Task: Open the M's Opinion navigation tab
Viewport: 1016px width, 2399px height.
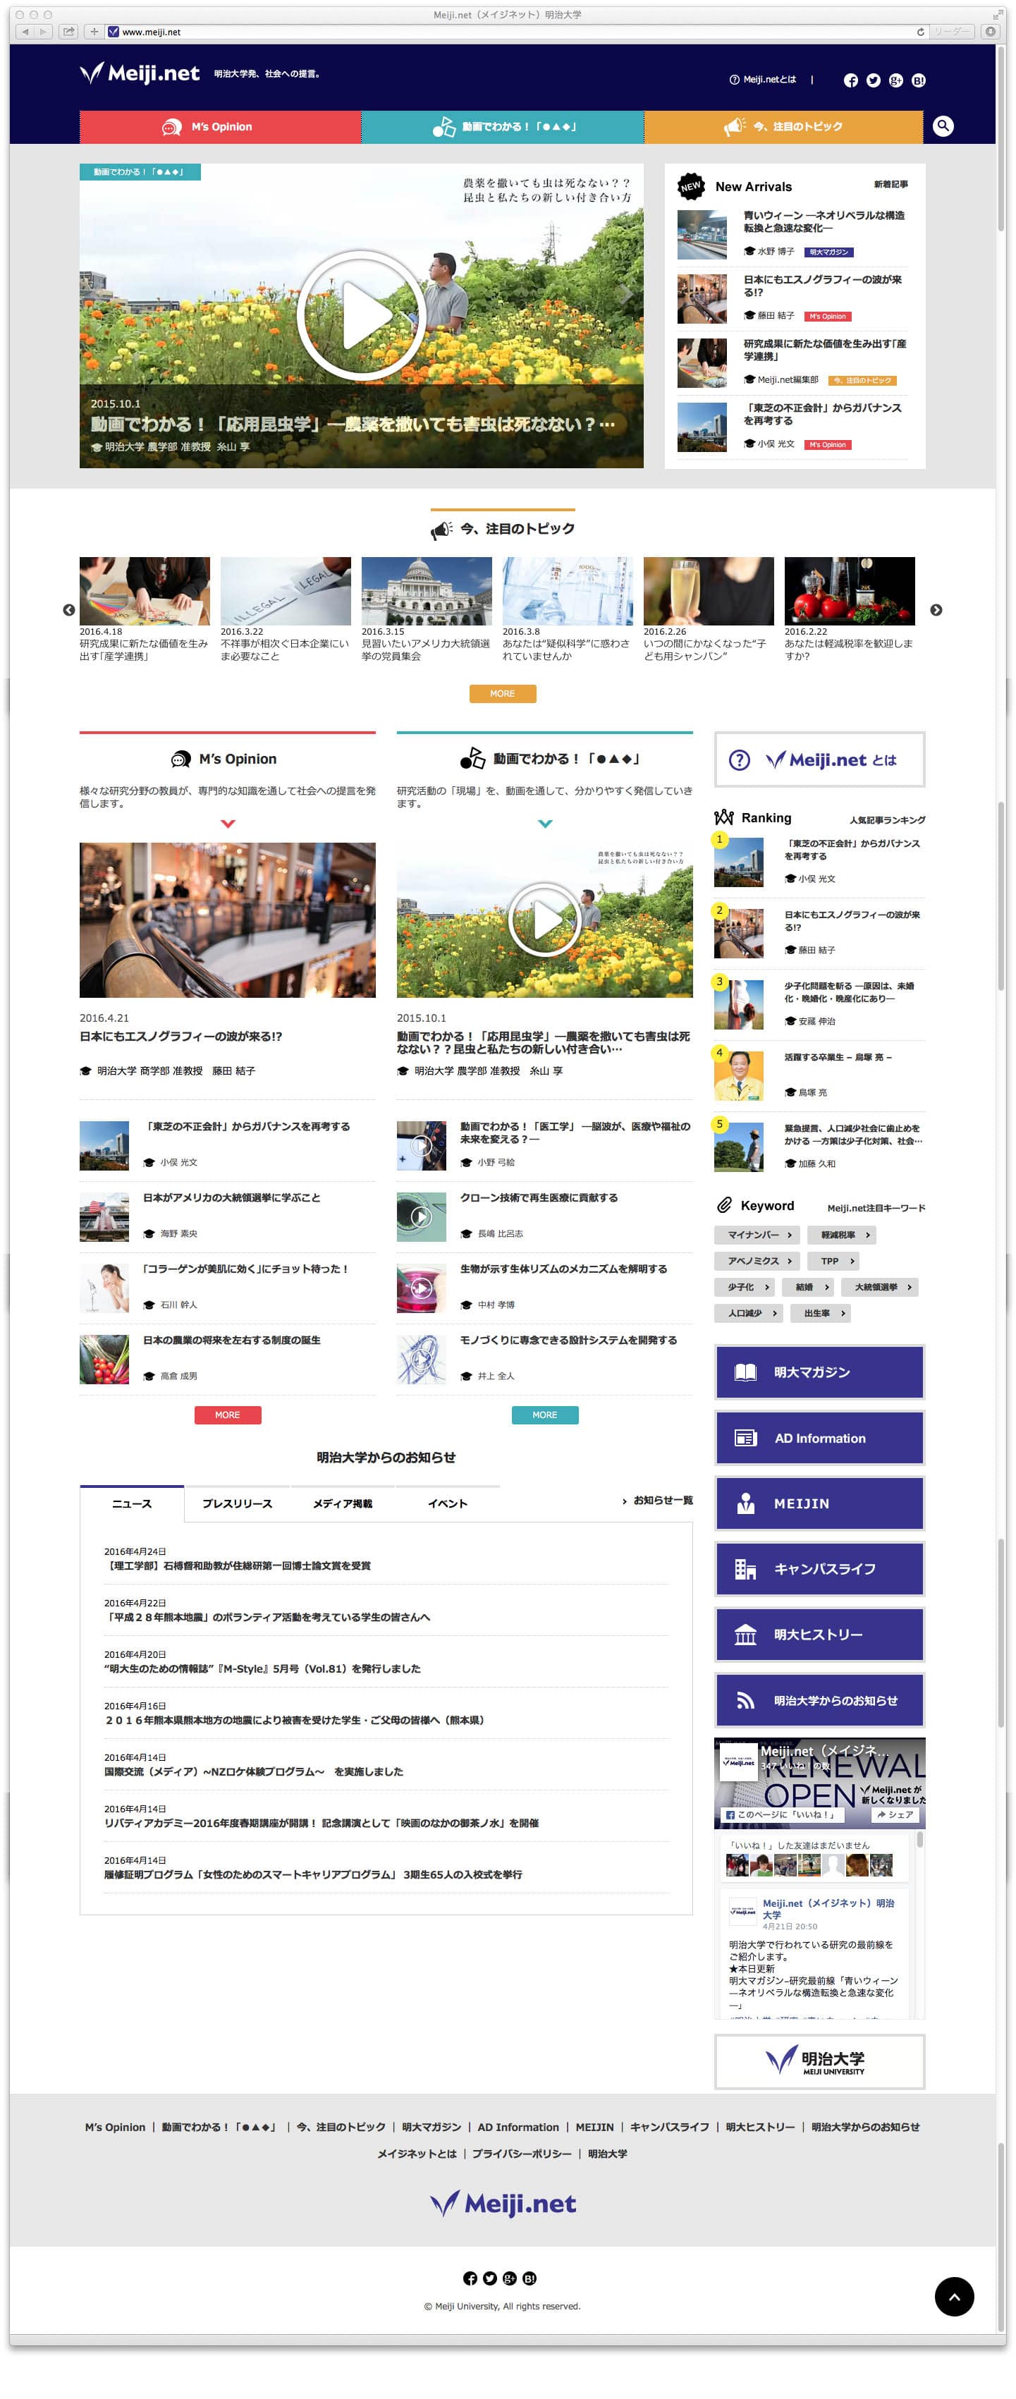Action: (x=221, y=127)
